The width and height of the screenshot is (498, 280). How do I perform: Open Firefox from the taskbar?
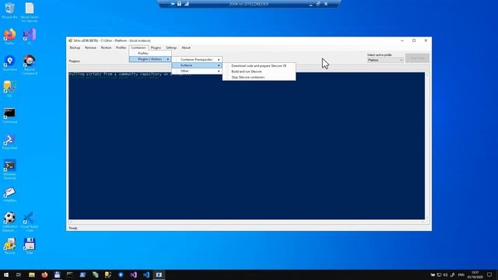44,275
